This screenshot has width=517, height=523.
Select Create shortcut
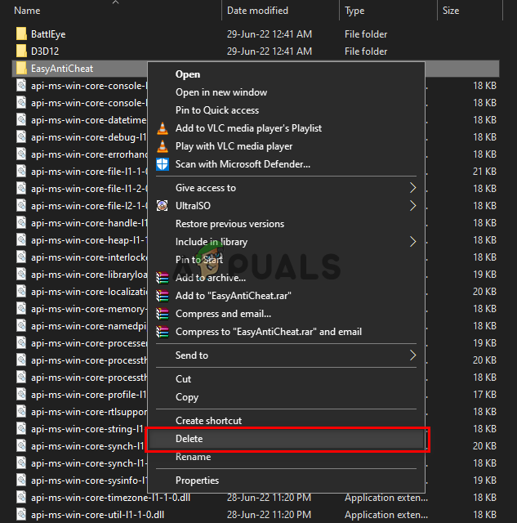[208, 421]
